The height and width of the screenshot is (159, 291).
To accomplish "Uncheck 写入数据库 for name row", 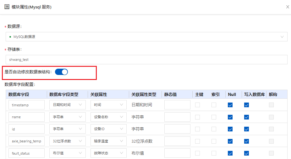I will point(246,117).
